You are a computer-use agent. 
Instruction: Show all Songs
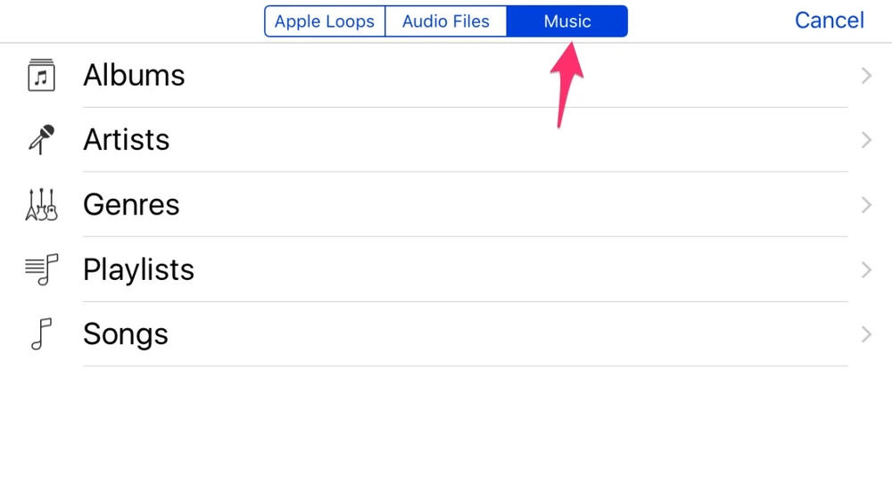pos(126,334)
